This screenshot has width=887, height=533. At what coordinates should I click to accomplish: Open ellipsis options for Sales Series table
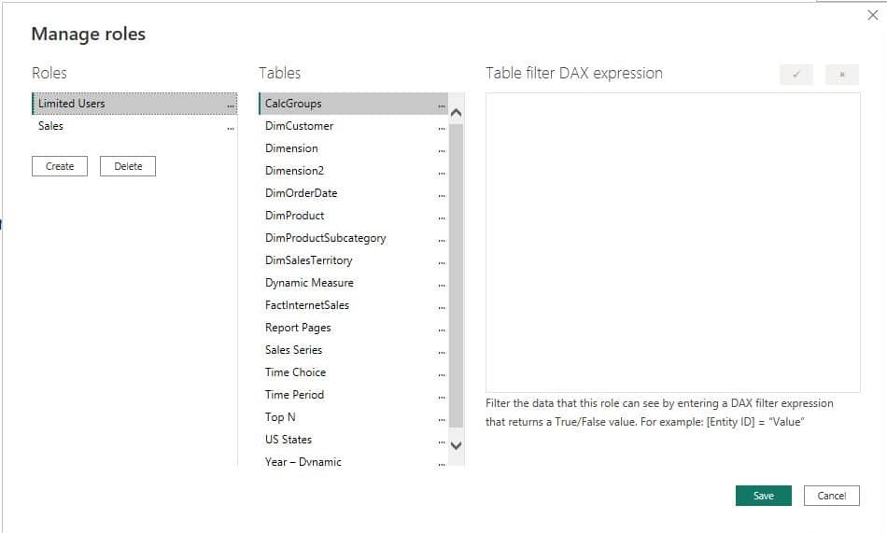click(442, 352)
